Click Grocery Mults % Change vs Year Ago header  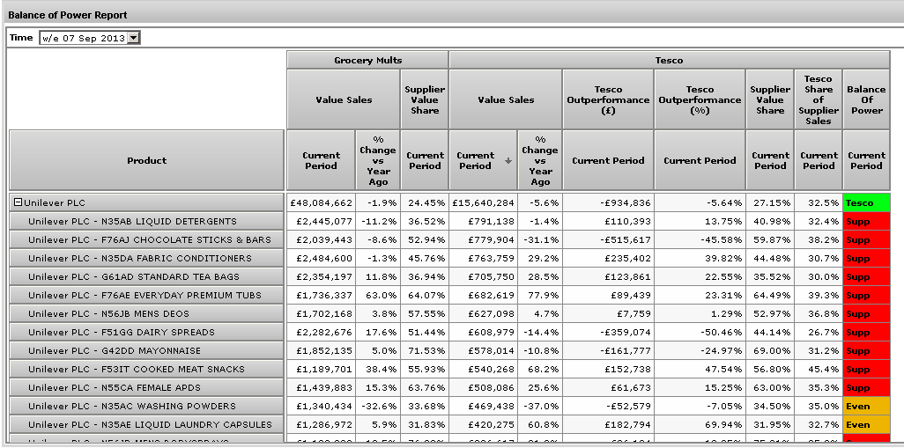pos(378,160)
